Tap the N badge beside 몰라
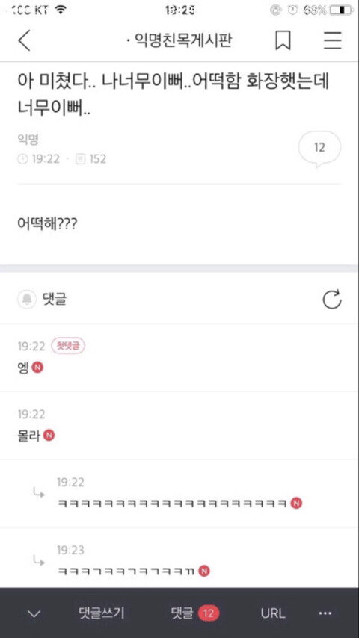The width and height of the screenshot is (359, 638). (49, 436)
